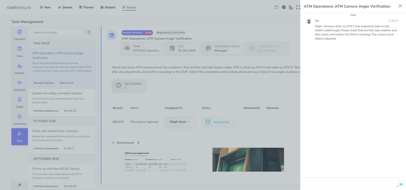406x190 pixels.
Task: Click the refresh sent tasks icon
Action: click(89, 32)
